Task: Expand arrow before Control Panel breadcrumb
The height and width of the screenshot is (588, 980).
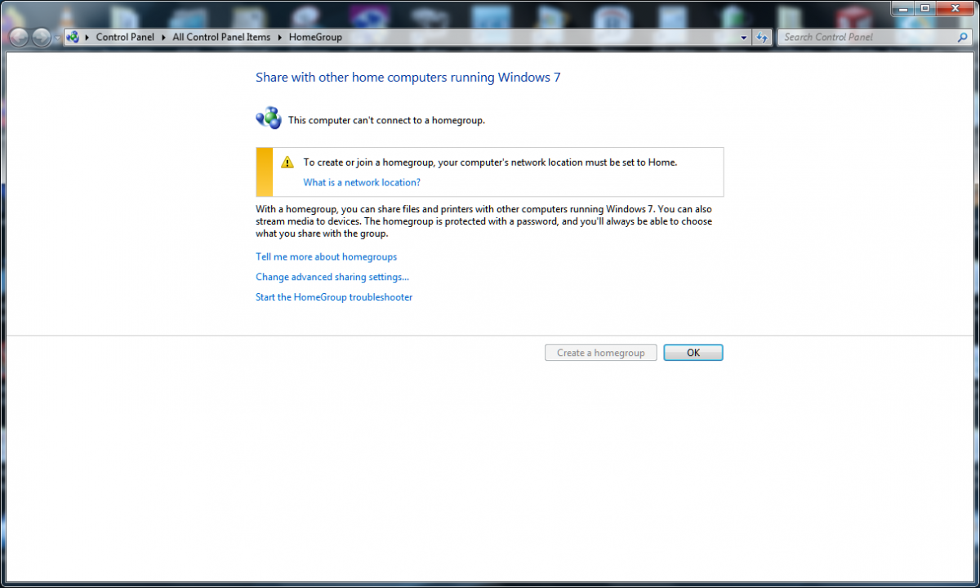Action: point(87,38)
